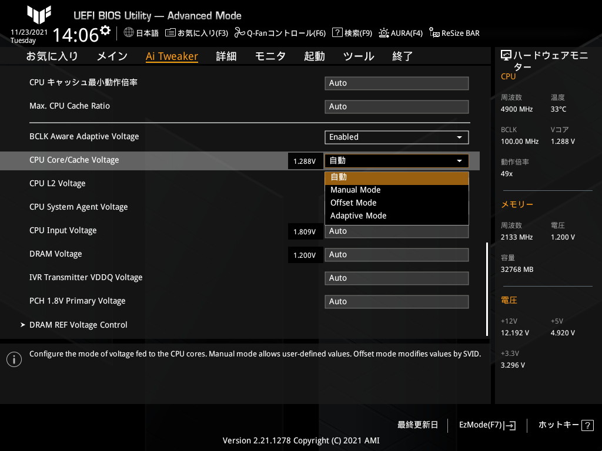Image resolution: width=602 pixels, height=451 pixels.
Task: Click CPU キャッシュ最小動作倍率 Auto field
Action: 397,83
